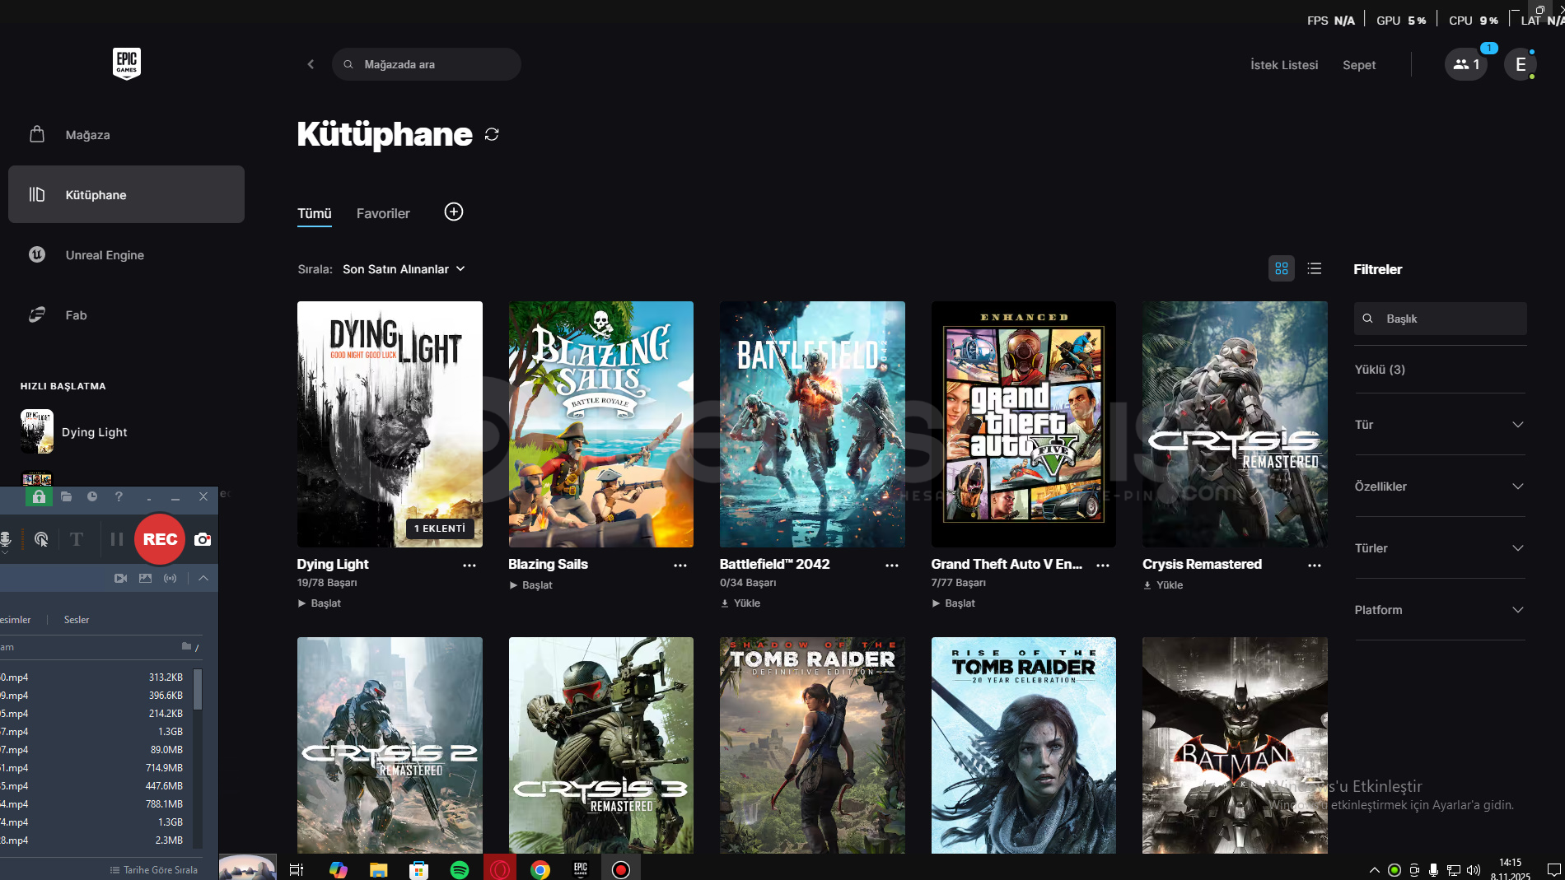
Task: Open more options for Dying Light
Action: coord(469,566)
